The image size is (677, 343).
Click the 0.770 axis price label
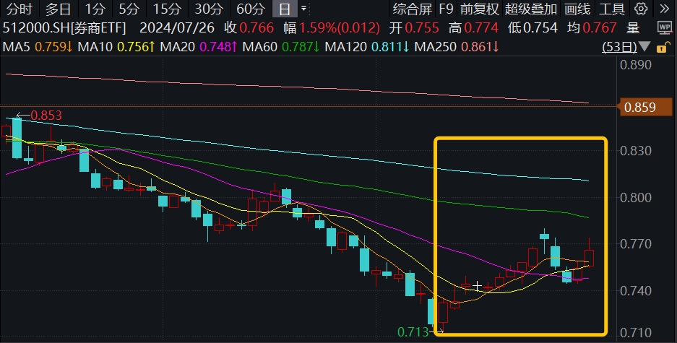(x=636, y=244)
